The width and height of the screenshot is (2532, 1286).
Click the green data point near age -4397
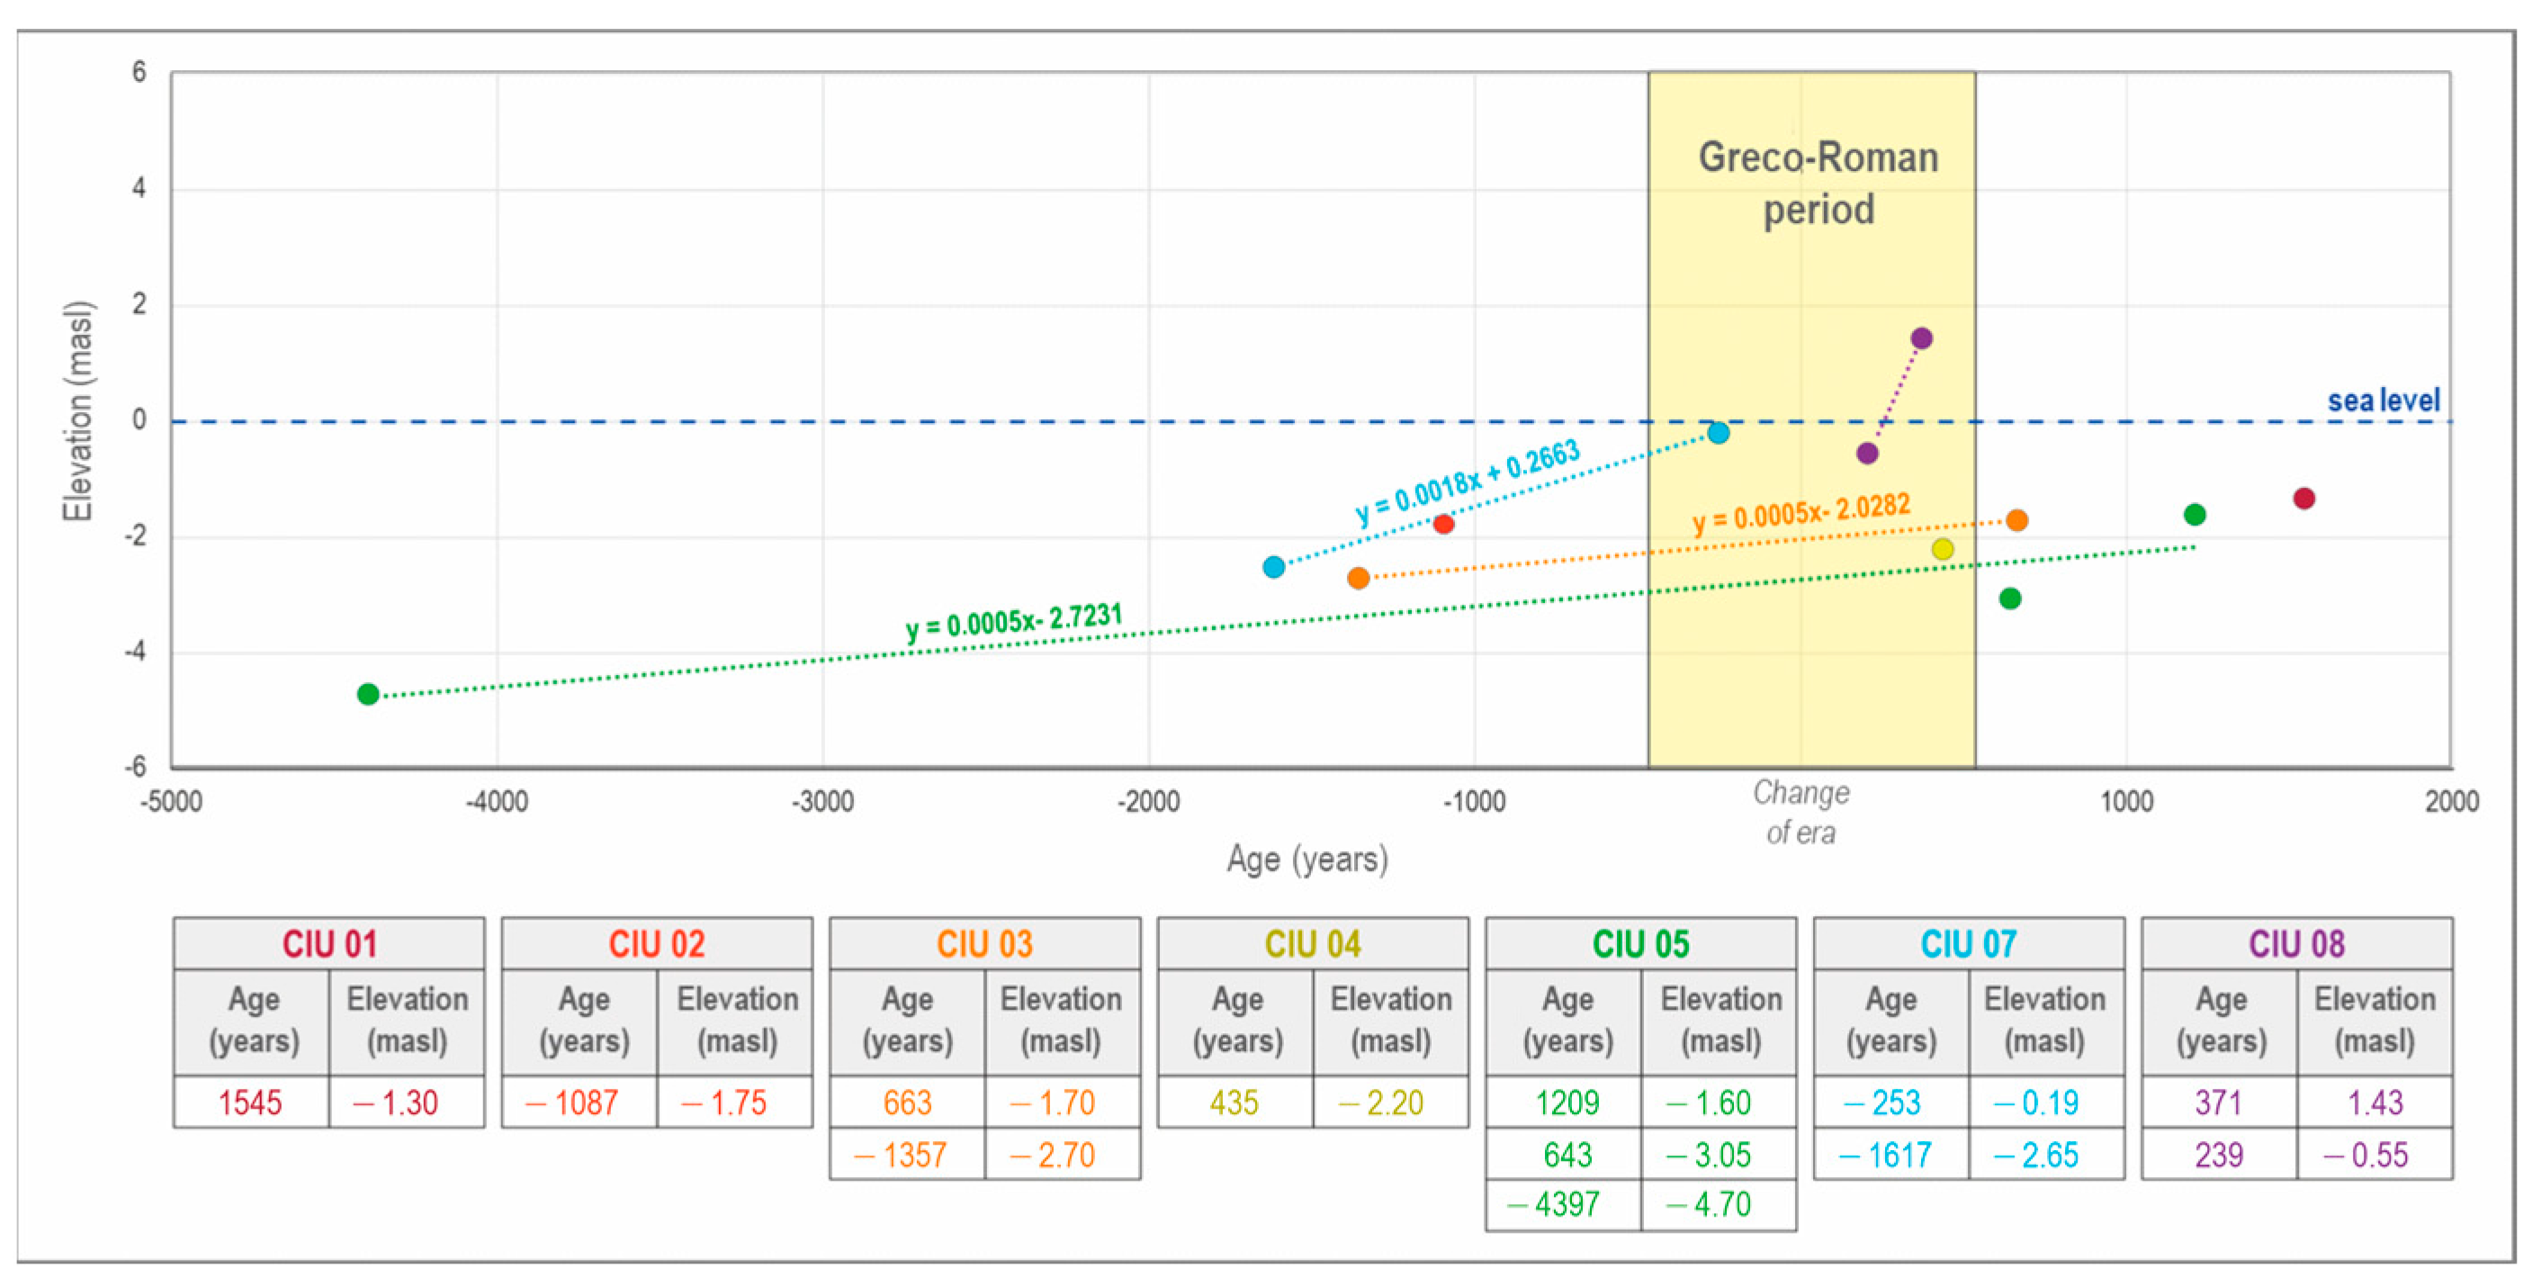click(369, 695)
